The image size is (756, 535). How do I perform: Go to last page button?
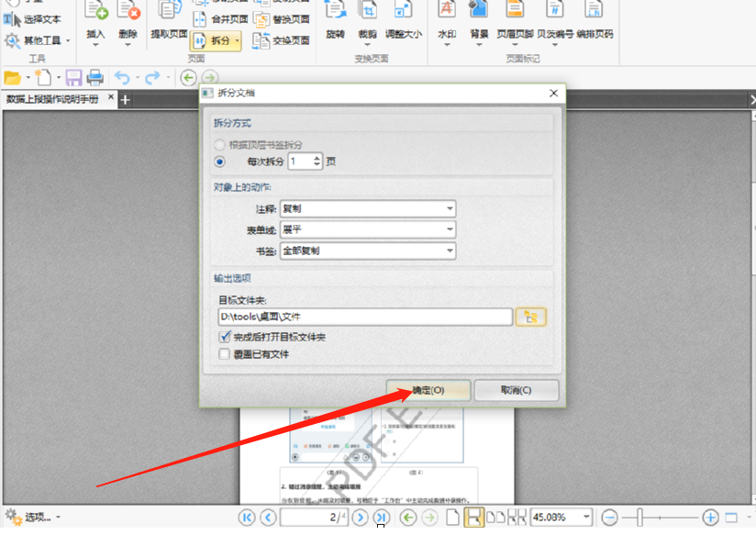pyautogui.click(x=381, y=518)
